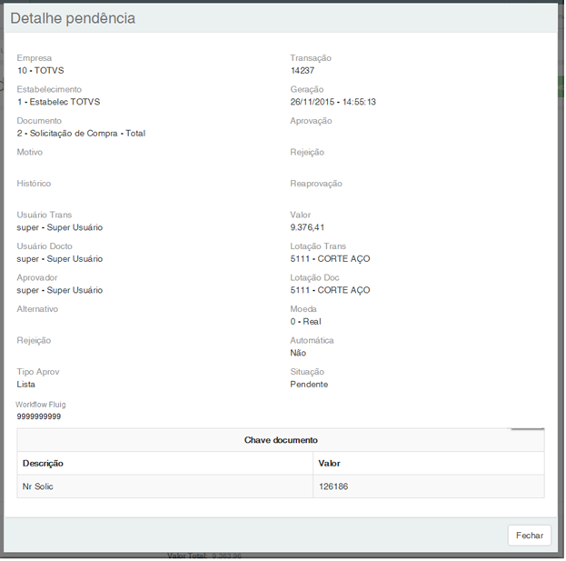Viewport: 566px width, 561px height.
Task: Click the Empresa value 10 - TOTVS
Action: click(x=42, y=70)
